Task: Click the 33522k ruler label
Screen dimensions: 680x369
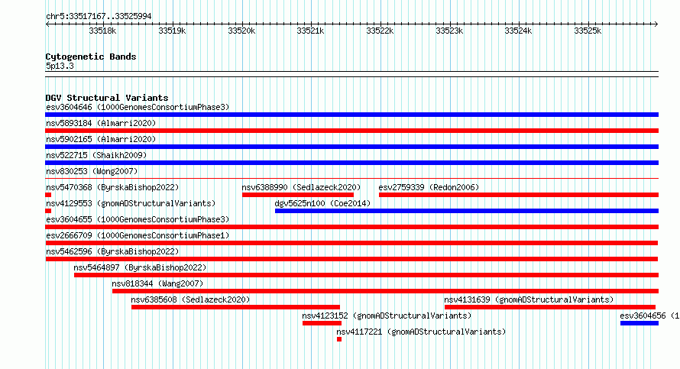Action: (380, 31)
